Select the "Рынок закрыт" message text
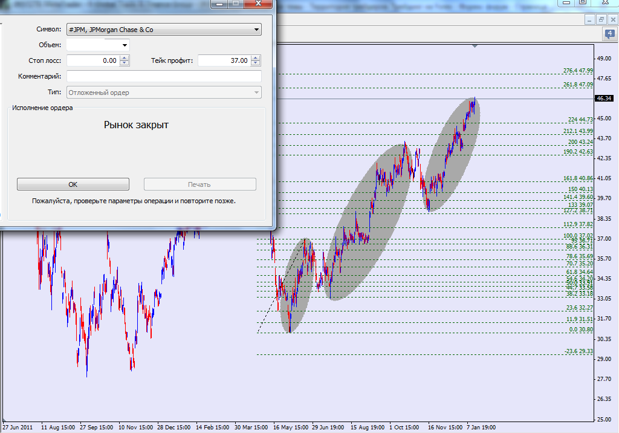 pyautogui.click(x=136, y=125)
